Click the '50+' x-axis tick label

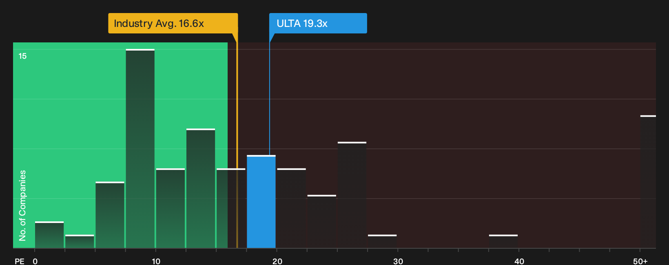click(x=640, y=261)
